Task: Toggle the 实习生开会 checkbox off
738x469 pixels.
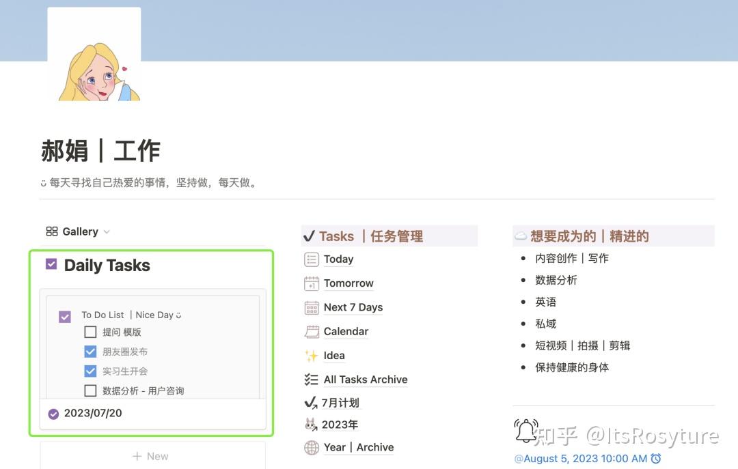Action: pos(90,371)
